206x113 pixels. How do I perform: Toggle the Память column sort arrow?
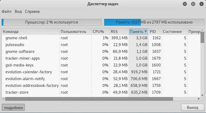click(x=146, y=32)
